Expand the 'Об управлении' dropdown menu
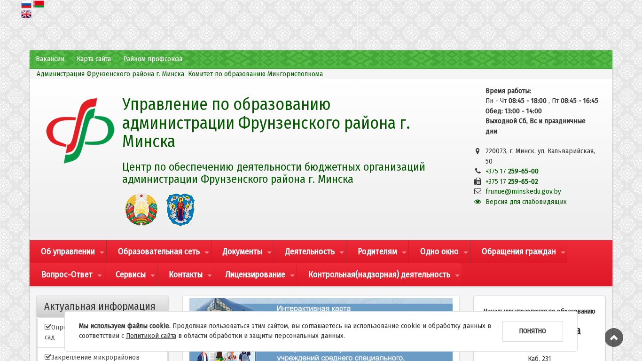The image size is (642, 361). click(x=68, y=251)
